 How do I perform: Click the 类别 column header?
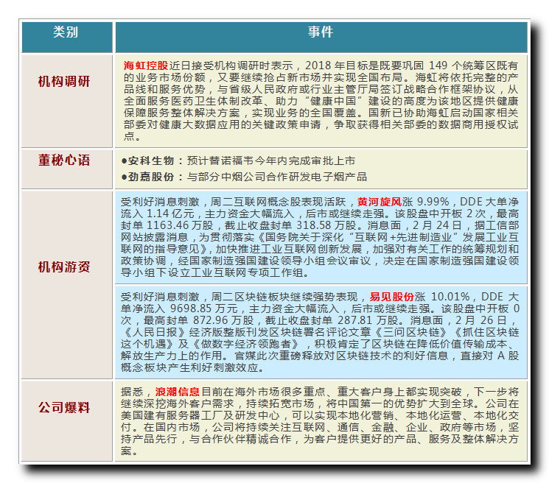pos(67,37)
